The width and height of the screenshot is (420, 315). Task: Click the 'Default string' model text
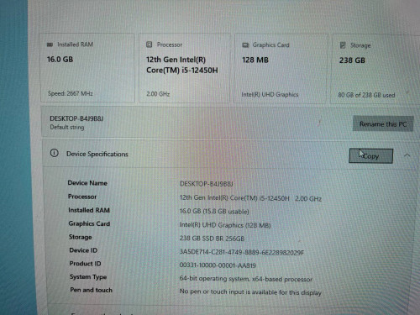click(67, 127)
